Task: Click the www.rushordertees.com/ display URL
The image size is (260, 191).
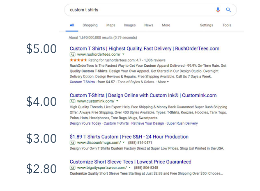Action: click(99, 55)
